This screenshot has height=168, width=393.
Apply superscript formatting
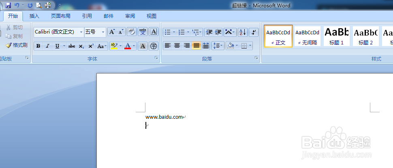[91, 46]
